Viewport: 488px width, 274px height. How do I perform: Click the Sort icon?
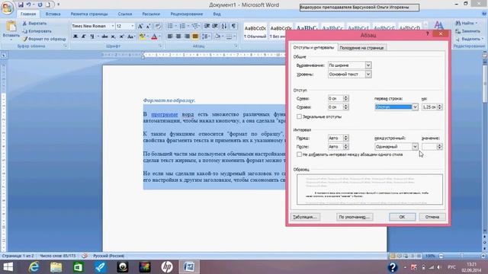pos(224,26)
